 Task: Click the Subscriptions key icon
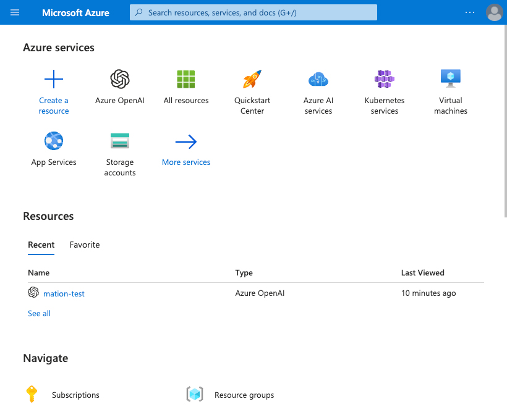32,394
